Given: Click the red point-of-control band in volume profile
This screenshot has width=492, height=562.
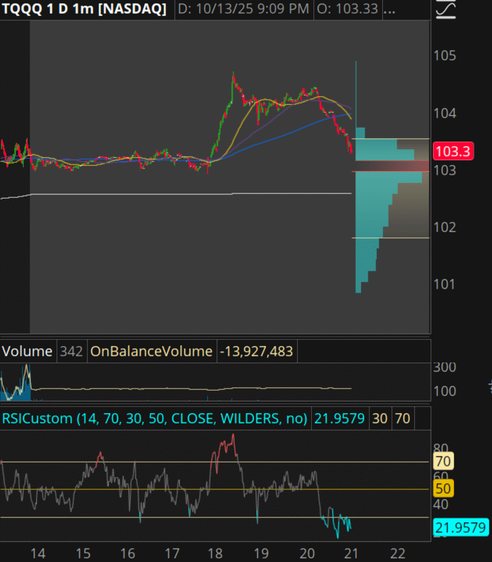Looking at the screenshot, I should coord(393,166).
